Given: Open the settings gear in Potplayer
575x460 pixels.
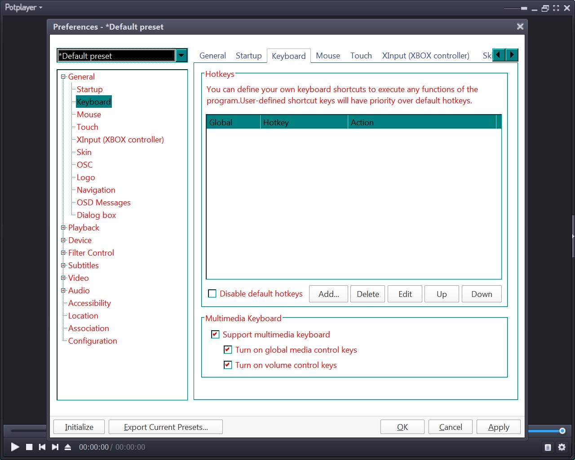Looking at the screenshot, I should click(562, 447).
